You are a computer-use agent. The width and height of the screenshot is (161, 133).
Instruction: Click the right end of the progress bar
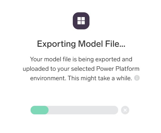116,110
